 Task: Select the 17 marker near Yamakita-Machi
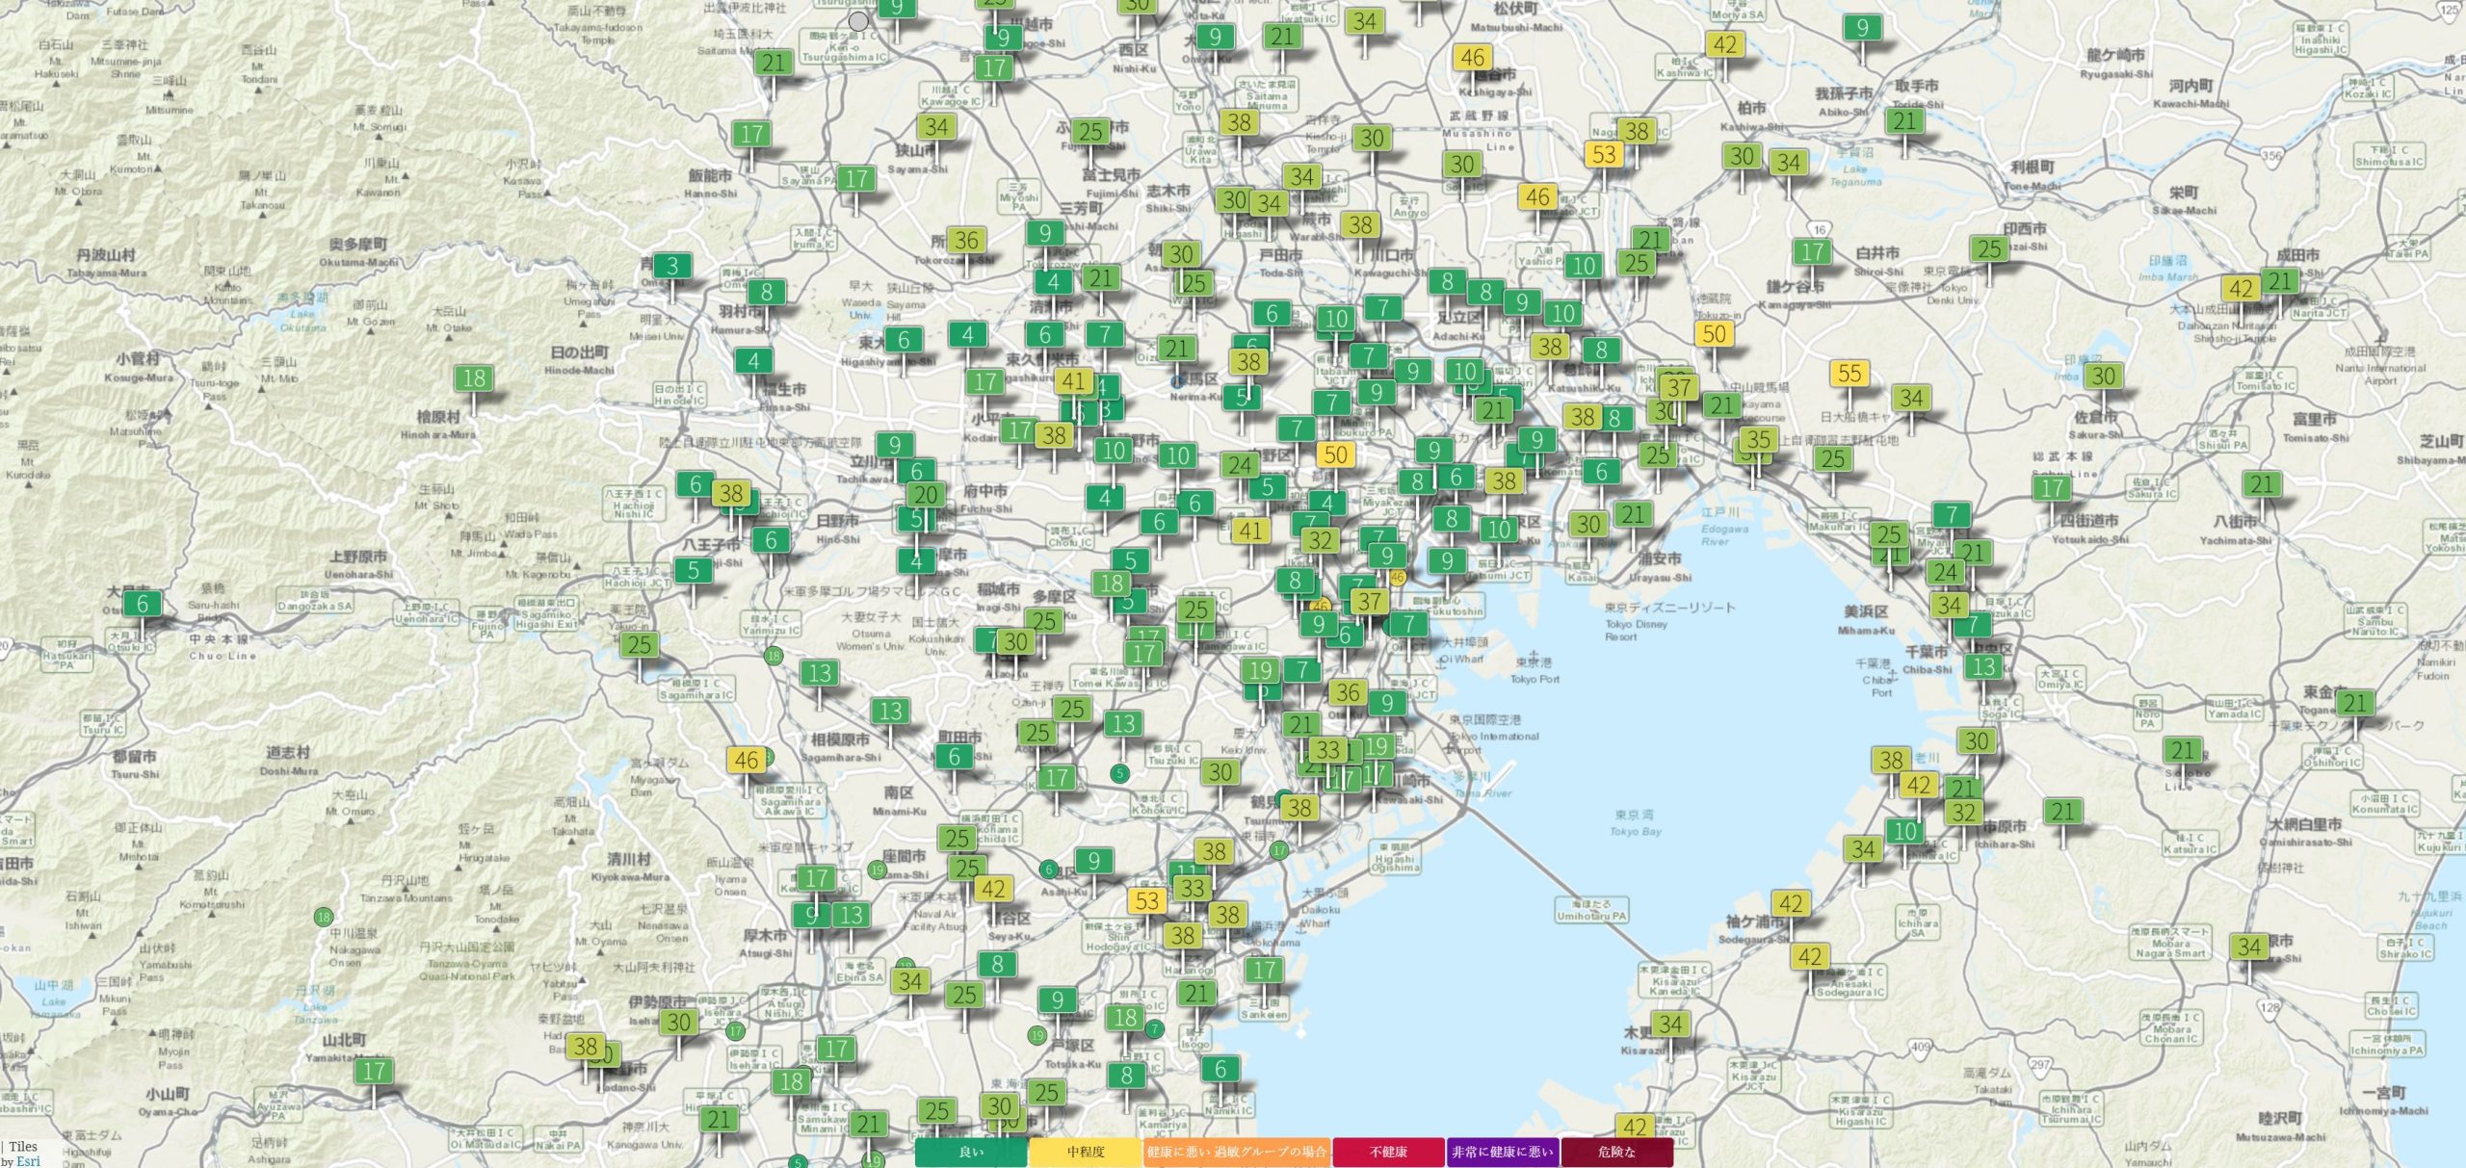[x=374, y=1071]
